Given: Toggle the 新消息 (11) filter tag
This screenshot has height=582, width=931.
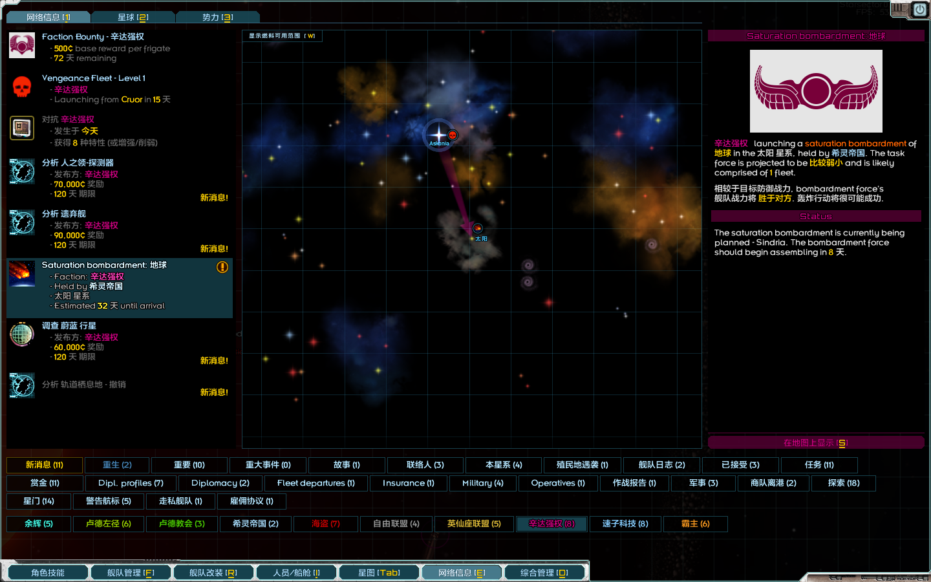Looking at the screenshot, I should (x=45, y=465).
